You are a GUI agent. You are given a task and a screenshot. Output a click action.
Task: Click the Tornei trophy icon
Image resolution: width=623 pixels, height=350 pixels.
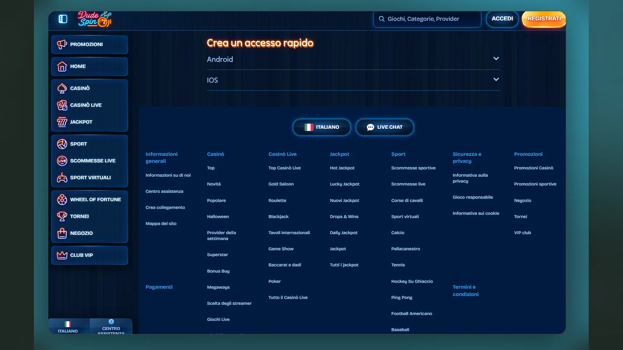pyautogui.click(x=62, y=216)
